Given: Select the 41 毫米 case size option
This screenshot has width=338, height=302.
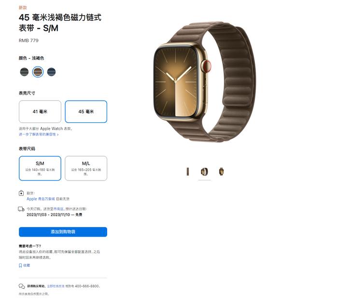Looking at the screenshot, I should (x=40, y=112).
